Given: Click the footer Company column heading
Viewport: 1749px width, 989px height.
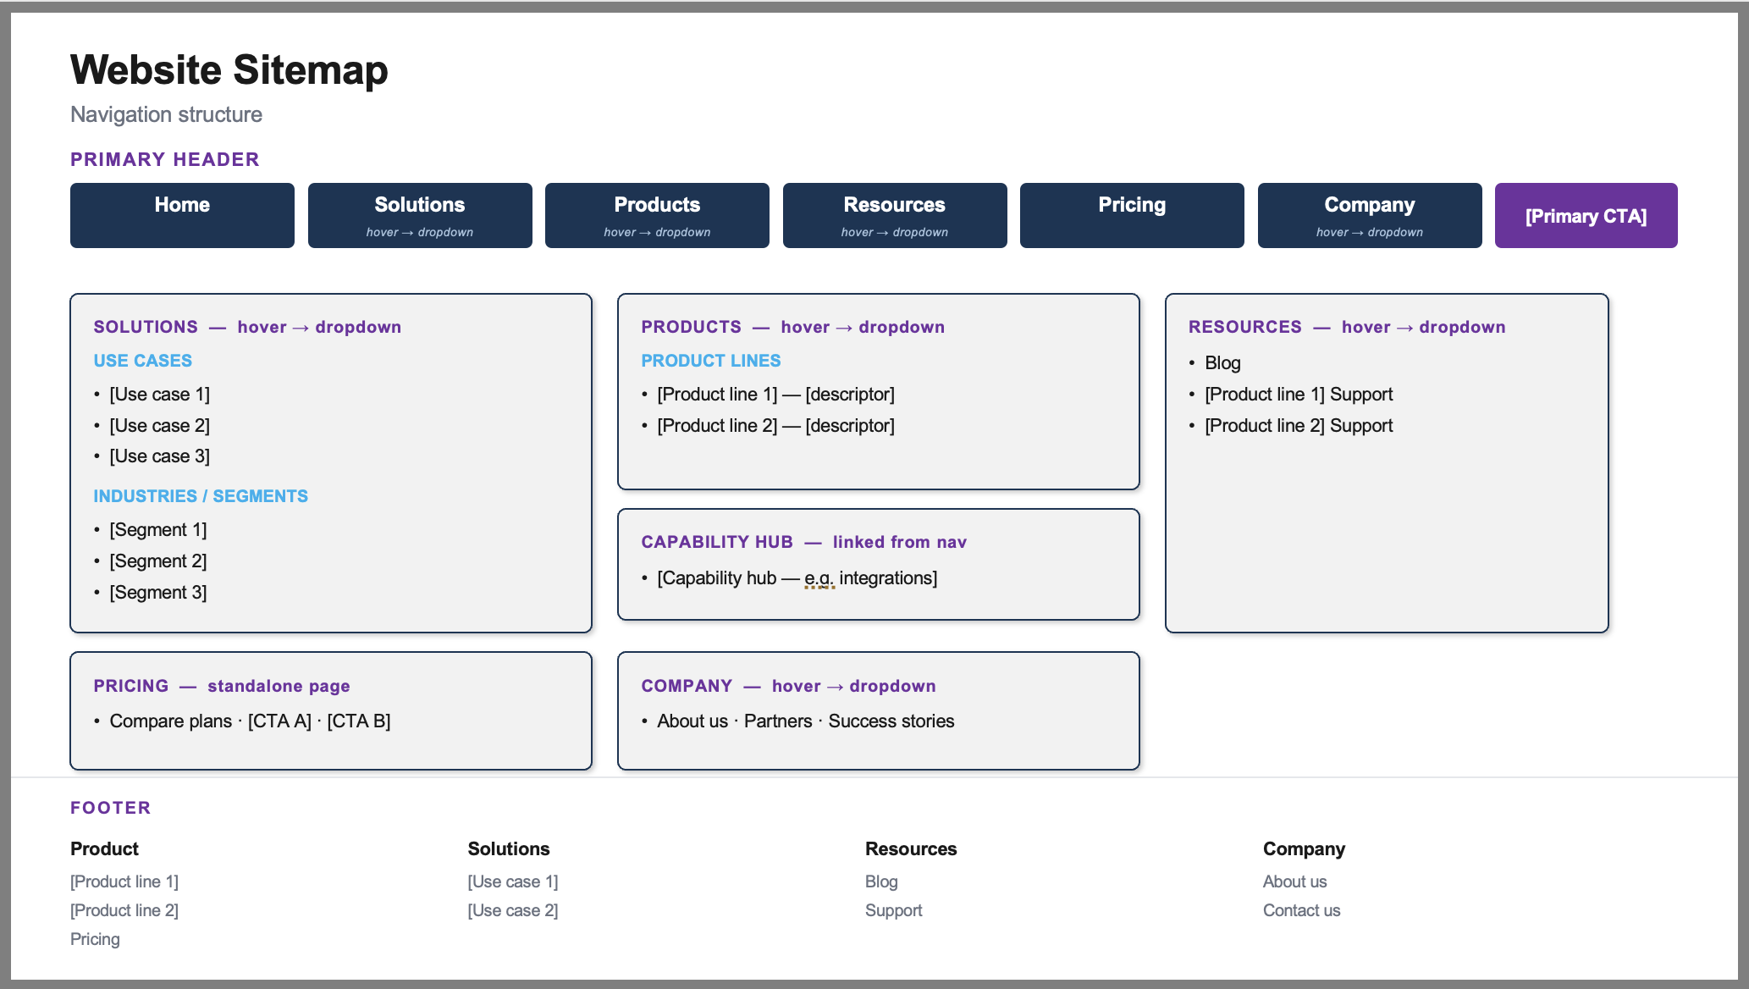Looking at the screenshot, I should pos(1304,848).
